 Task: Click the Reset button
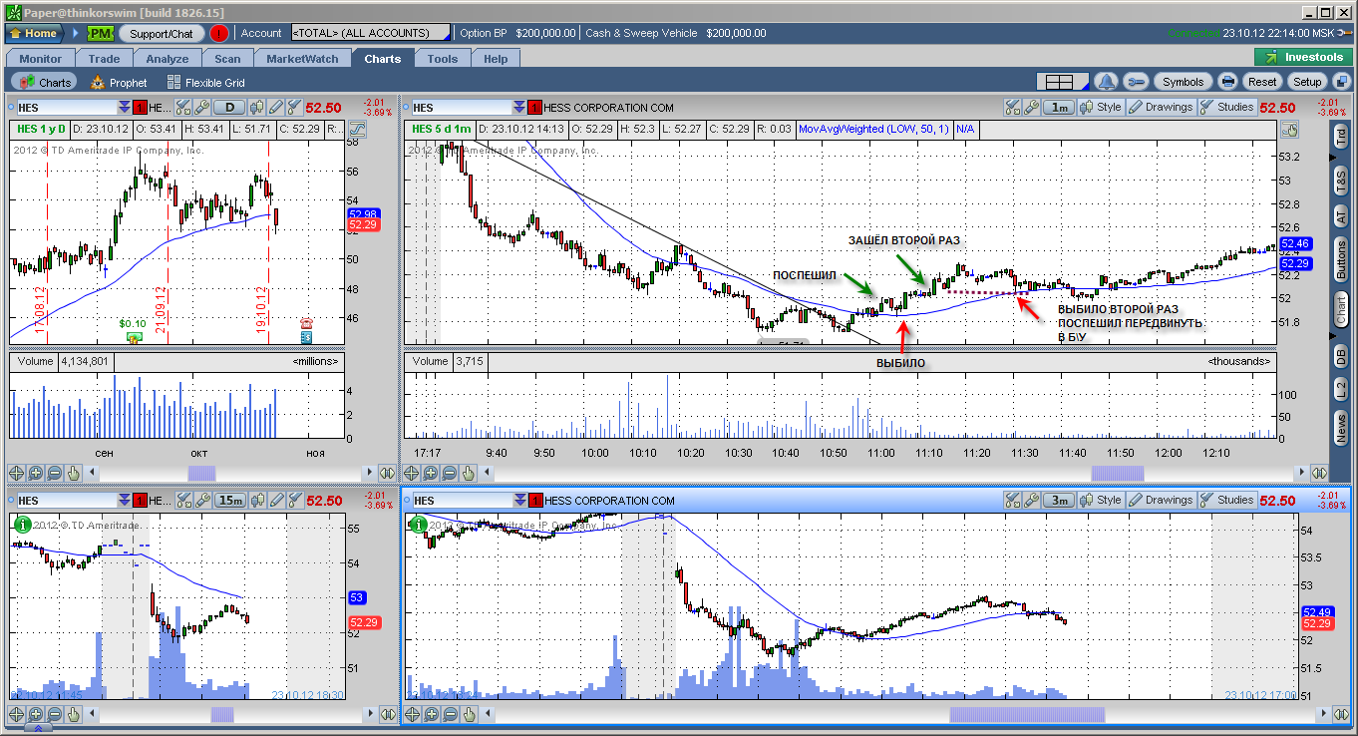click(1262, 82)
